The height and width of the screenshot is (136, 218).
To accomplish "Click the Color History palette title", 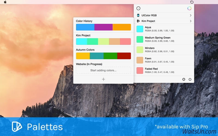I will [84, 21].
